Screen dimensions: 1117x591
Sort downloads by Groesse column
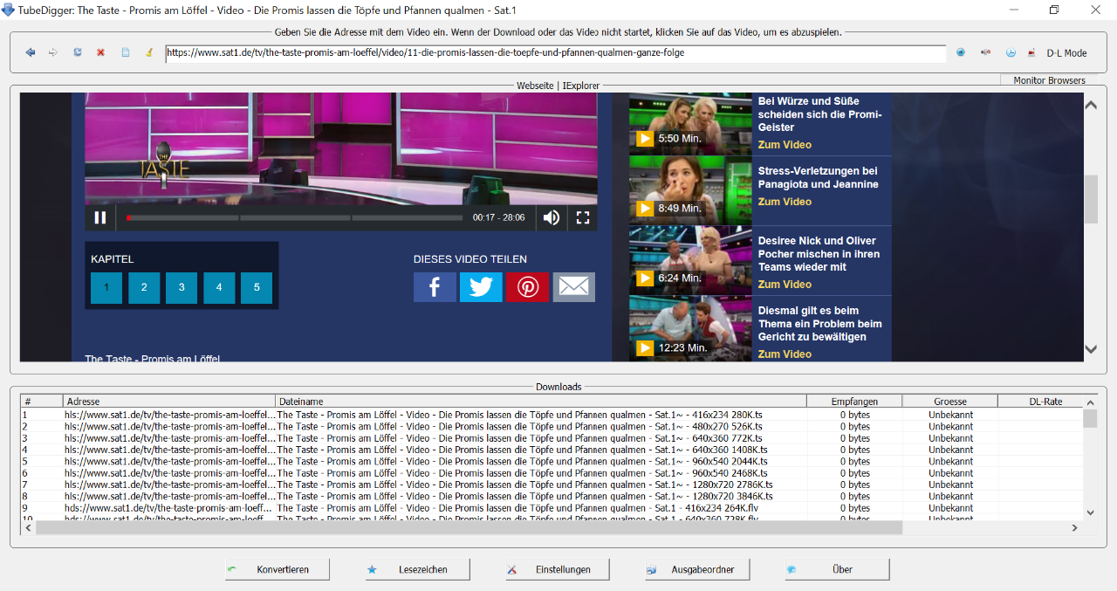coord(950,402)
